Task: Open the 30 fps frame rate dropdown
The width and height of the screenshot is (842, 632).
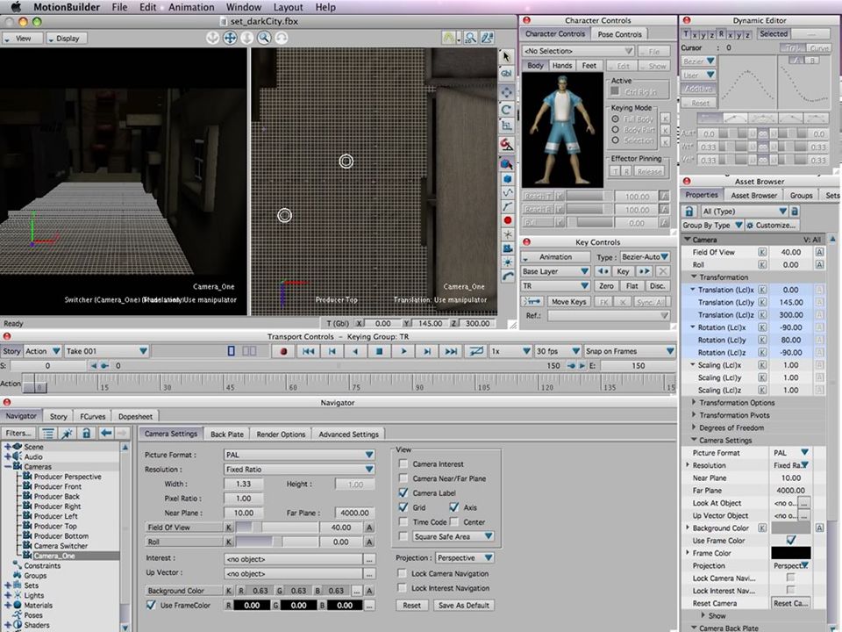Action: point(558,351)
